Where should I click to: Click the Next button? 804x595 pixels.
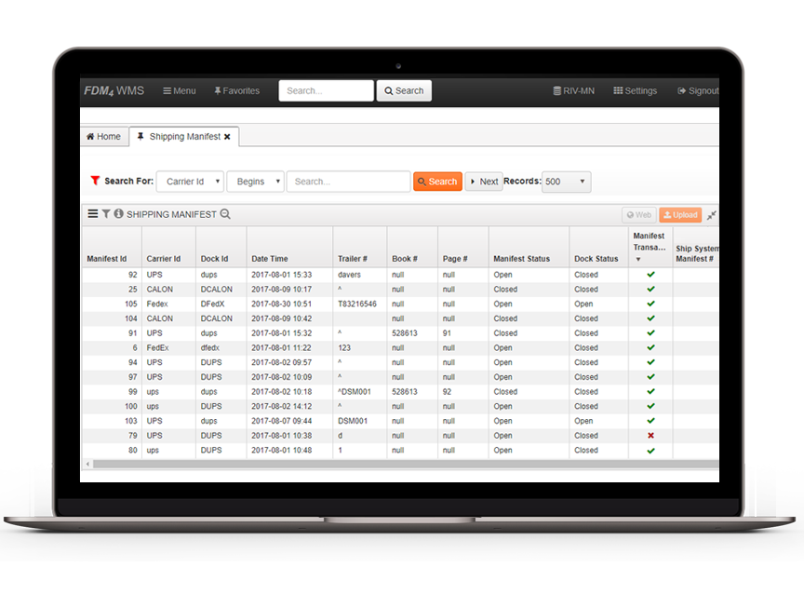[483, 182]
